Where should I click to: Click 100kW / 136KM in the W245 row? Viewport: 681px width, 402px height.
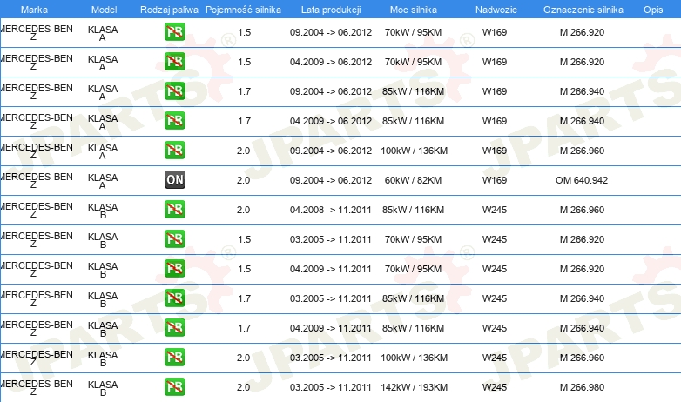point(414,358)
